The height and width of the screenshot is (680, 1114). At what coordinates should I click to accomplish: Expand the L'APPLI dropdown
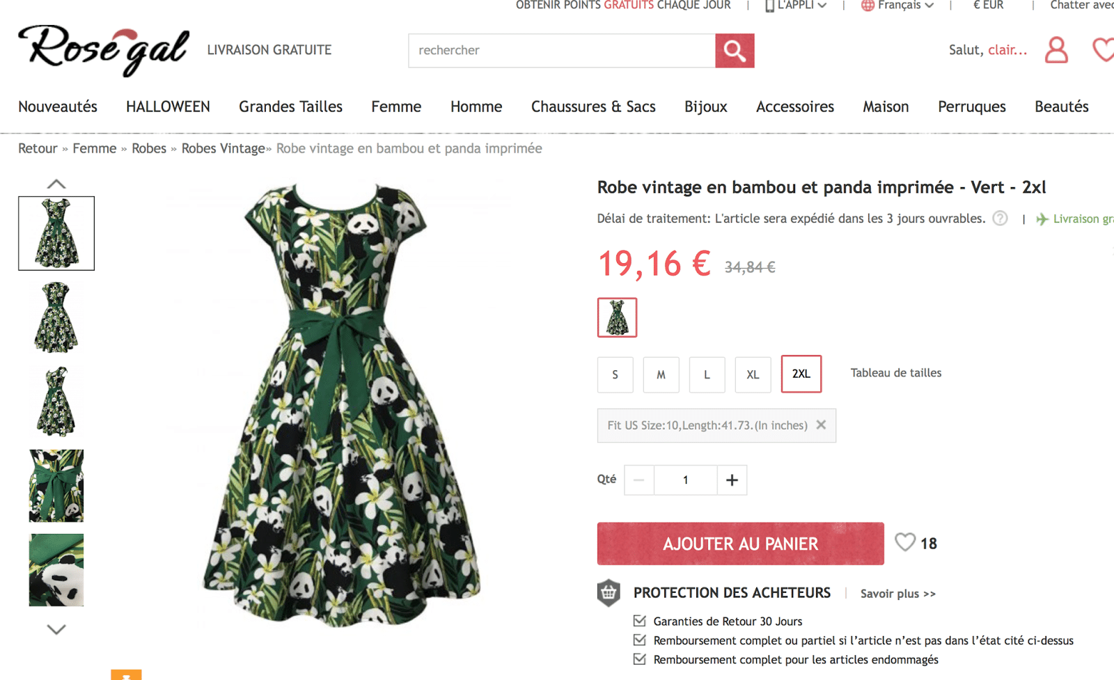(796, 6)
